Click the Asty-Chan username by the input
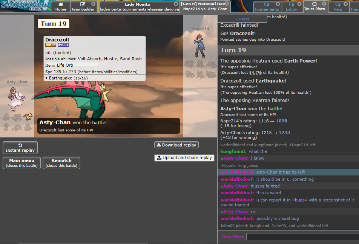The height and width of the screenshot is (244, 359). pyautogui.click(x=233, y=236)
